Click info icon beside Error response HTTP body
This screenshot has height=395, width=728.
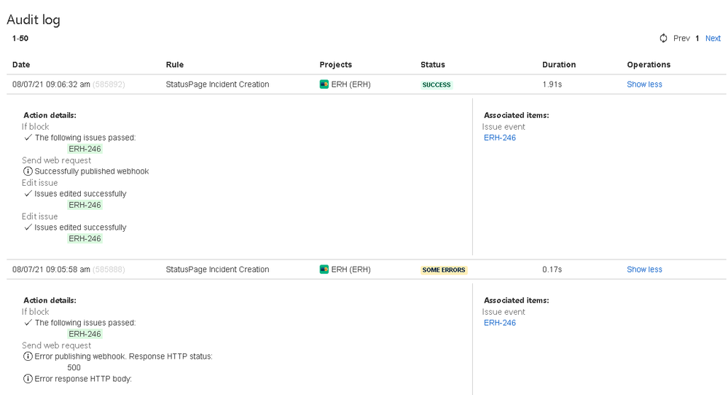pyautogui.click(x=28, y=379)
